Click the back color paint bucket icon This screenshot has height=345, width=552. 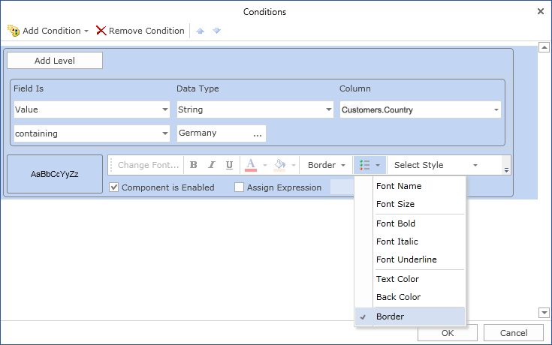coord(280,165)
